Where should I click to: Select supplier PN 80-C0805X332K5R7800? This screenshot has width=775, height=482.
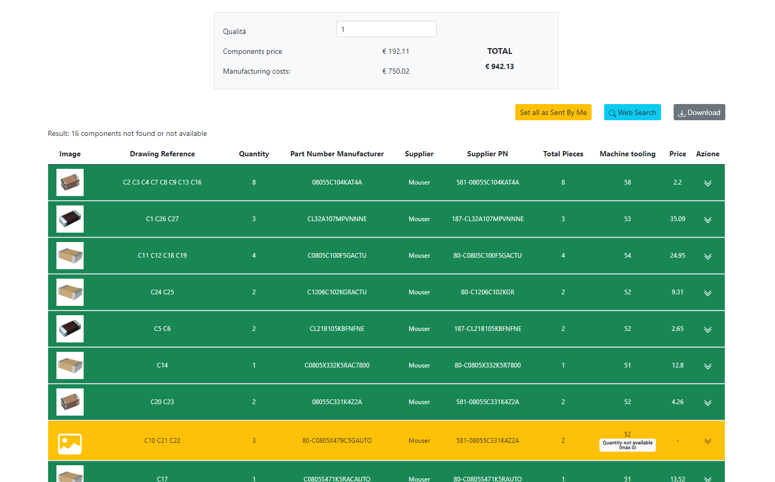[x=488, y=365]
